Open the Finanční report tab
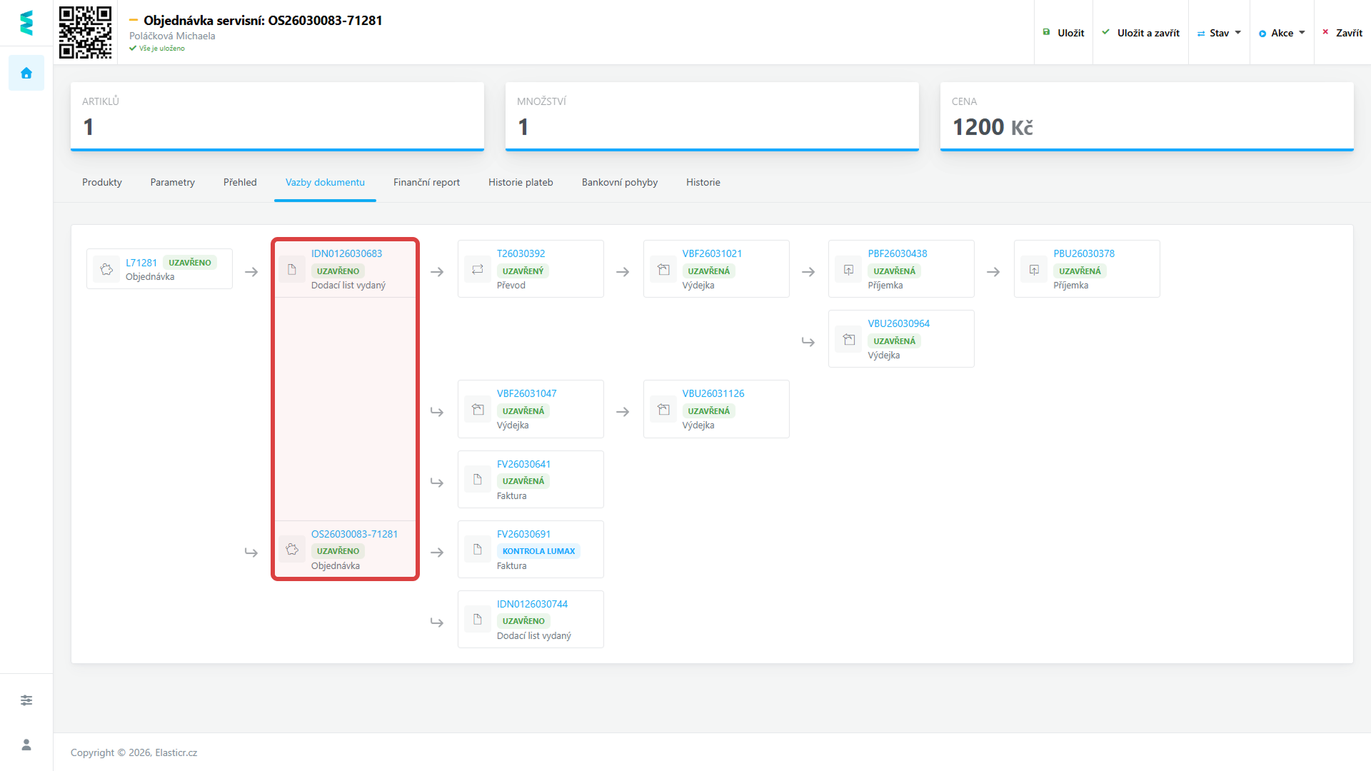Viewport: 1371px width, 771px height. coord(426,182)
